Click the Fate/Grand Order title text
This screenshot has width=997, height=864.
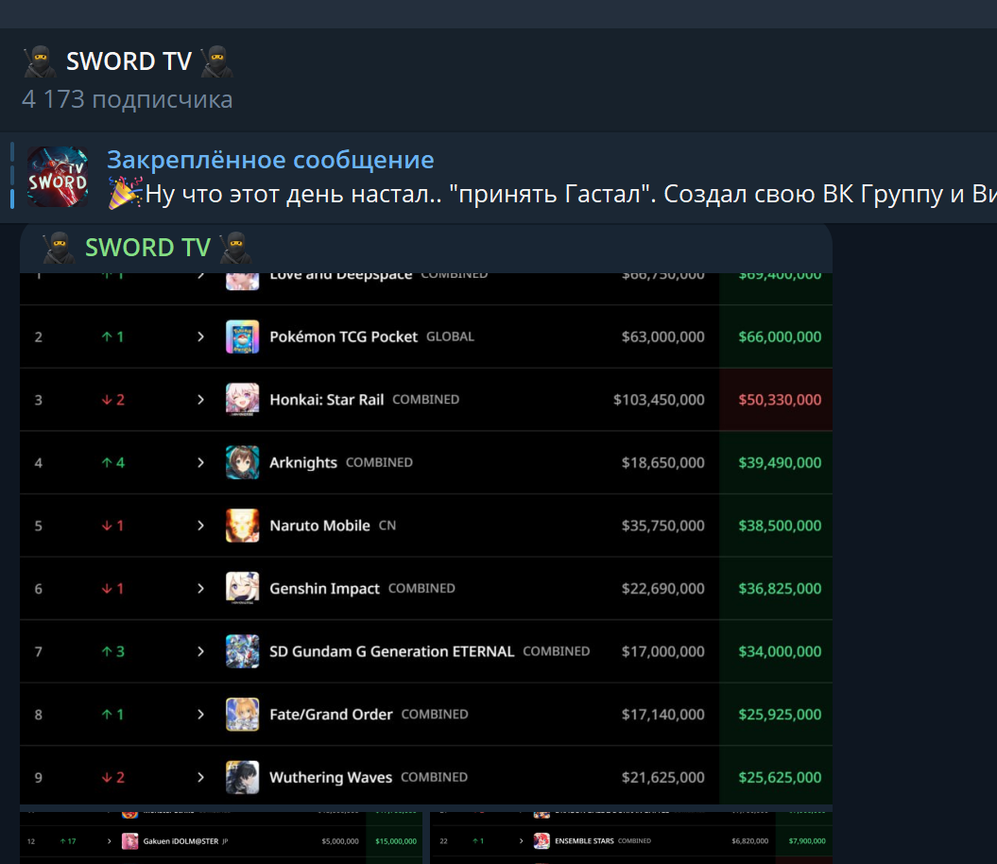pyautogui.click(x=332, y=715)
